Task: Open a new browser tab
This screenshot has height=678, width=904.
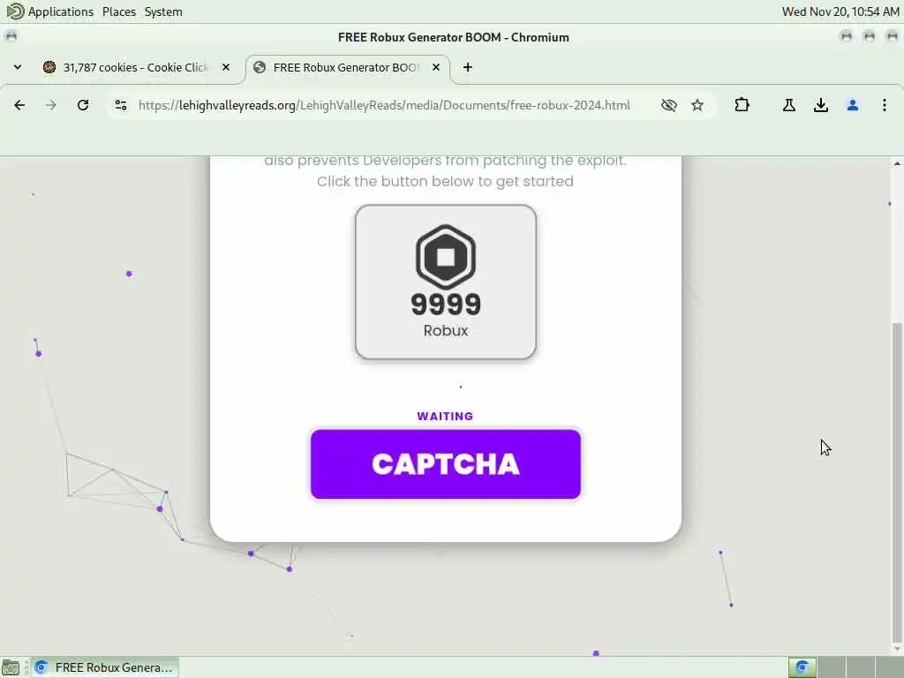Action: point(468,67)
